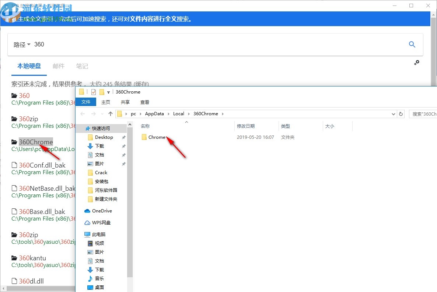The height and width of the screenshot is (292, 437).
Task: Open the 360Conf.dll_bak file result
Action: pyautogui.click(x=42, y=165)
